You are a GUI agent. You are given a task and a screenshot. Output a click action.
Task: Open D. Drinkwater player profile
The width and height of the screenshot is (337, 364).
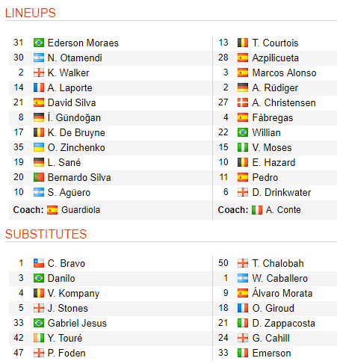pos(282,192)
